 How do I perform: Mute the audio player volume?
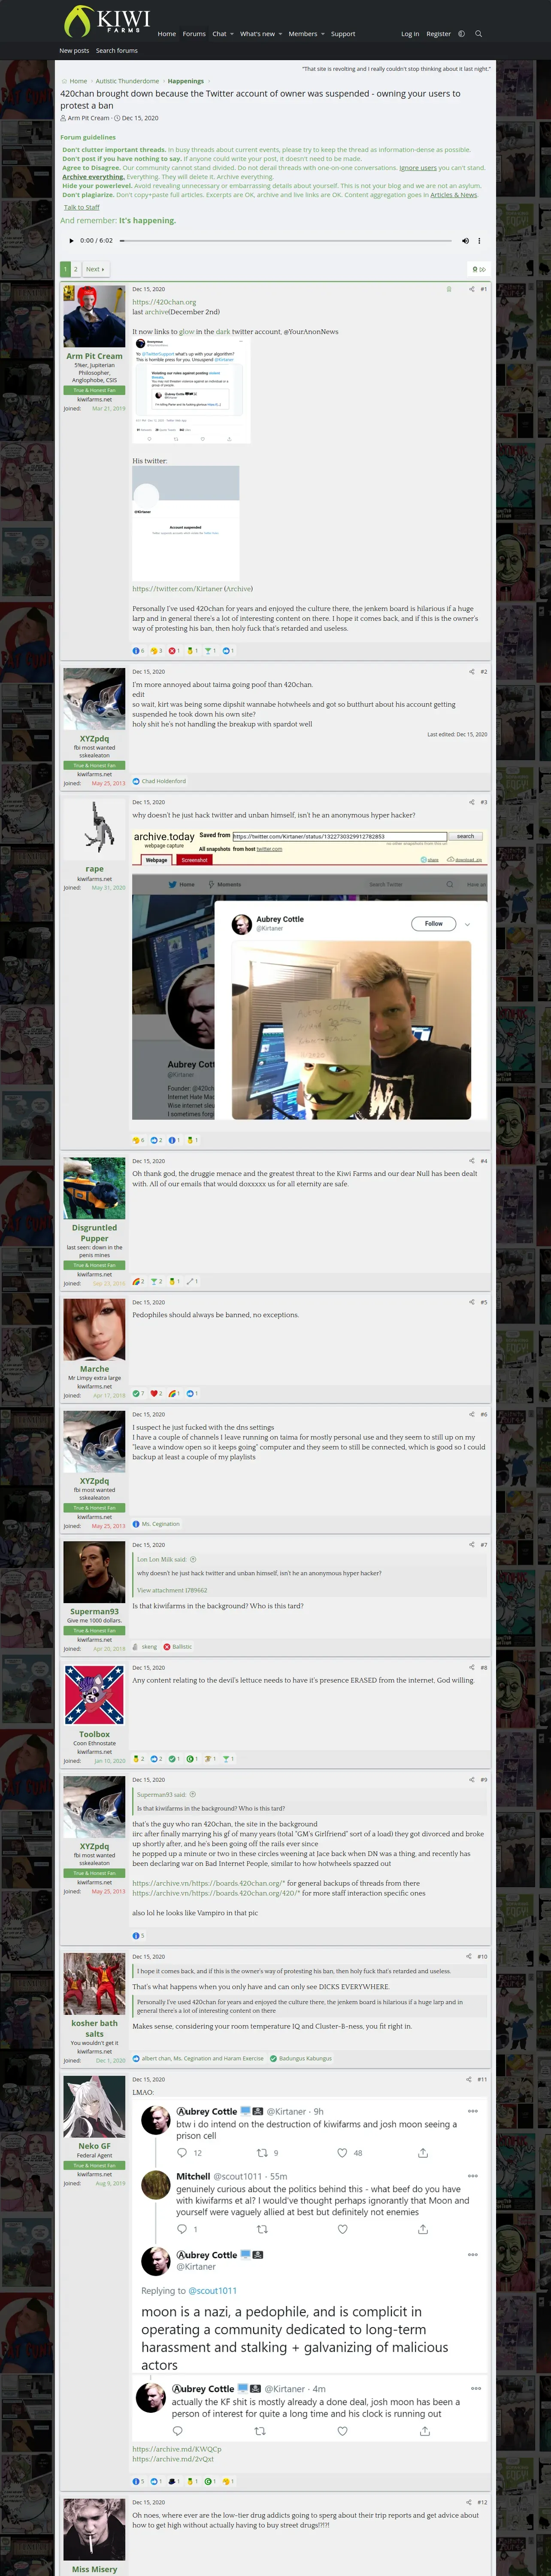point(465,240)
